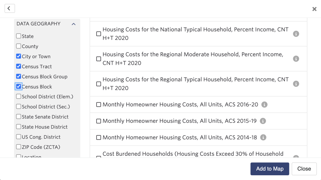Click the Add to Map button

270,169
